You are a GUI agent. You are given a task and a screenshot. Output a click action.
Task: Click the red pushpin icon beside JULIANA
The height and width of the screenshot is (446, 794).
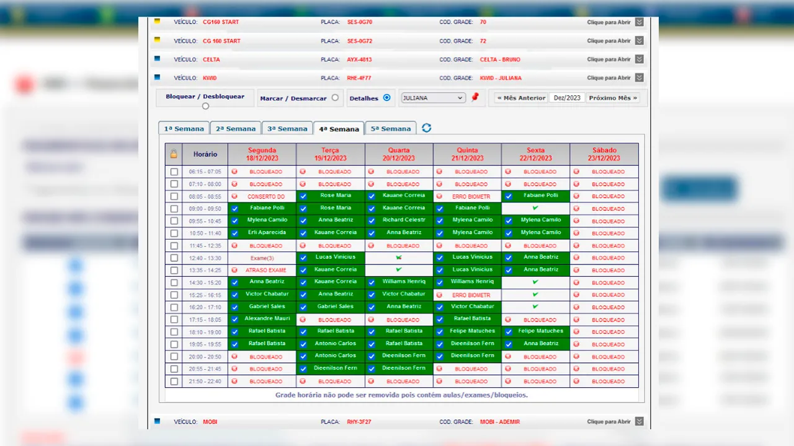[x=475, y=97]
